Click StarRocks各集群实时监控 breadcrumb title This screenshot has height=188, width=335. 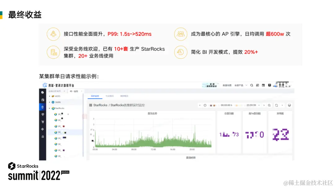tap(127, 105)
